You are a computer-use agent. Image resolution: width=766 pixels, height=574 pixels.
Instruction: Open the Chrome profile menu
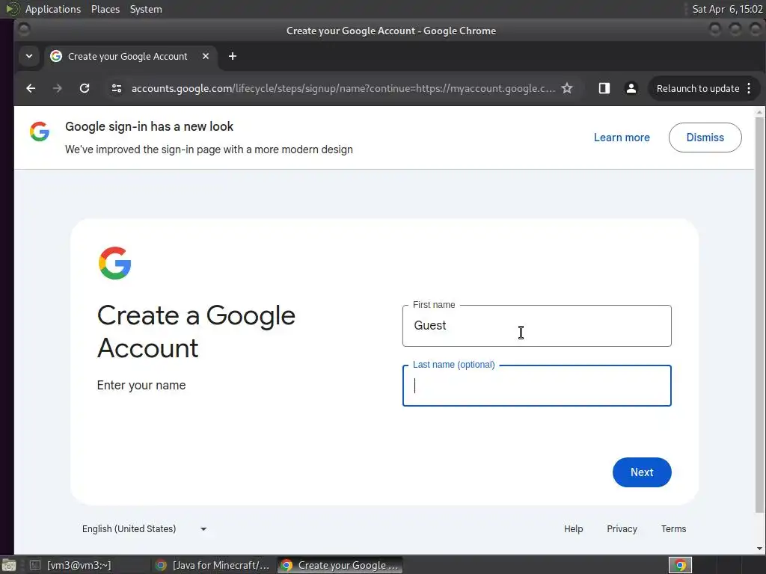click(x=631, y=88)
